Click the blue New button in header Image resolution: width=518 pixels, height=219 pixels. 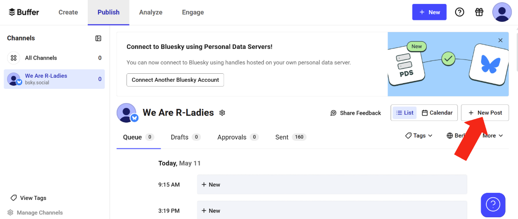pyautogui.click(x=429, y=12)
